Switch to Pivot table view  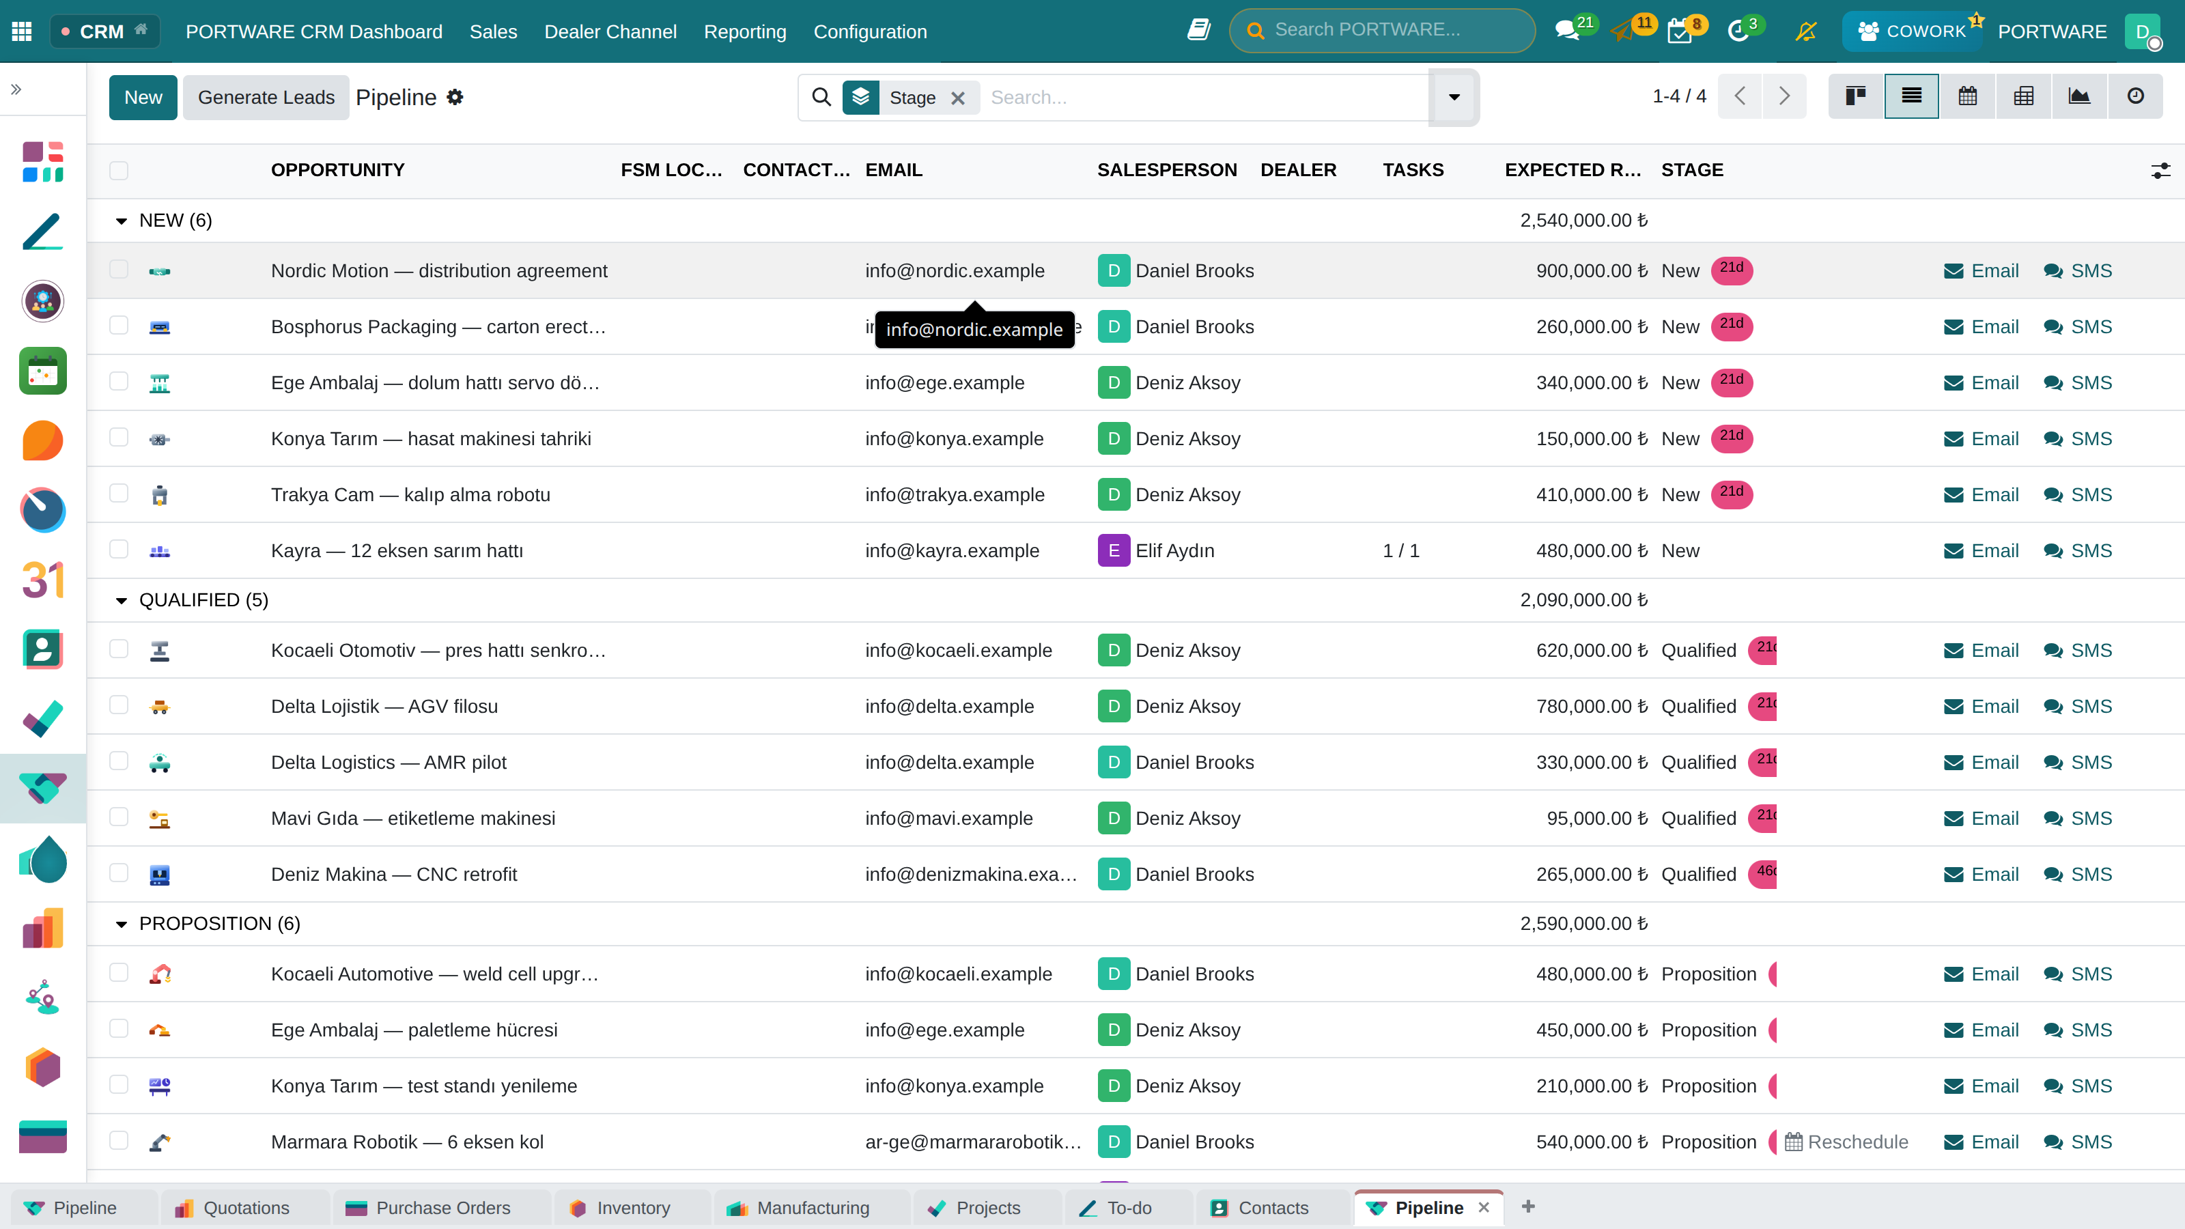point(2024,96)
